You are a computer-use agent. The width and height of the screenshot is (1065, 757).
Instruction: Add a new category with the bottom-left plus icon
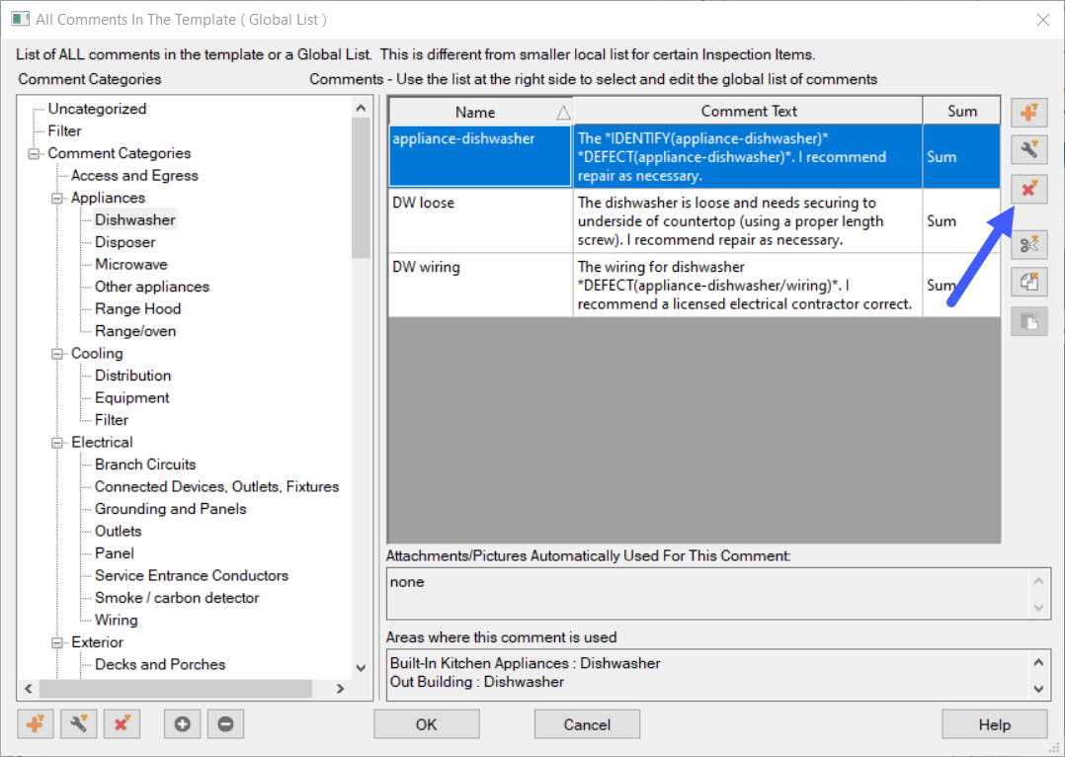(36, 724)
